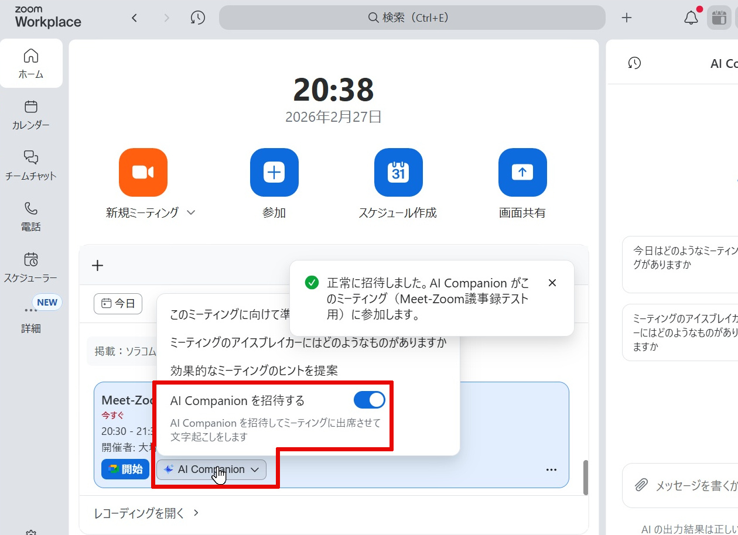This screenshot has width=738, height=535.
Task: Click the search field (検索 Ctrl+E)
Action: pos(412,18)
